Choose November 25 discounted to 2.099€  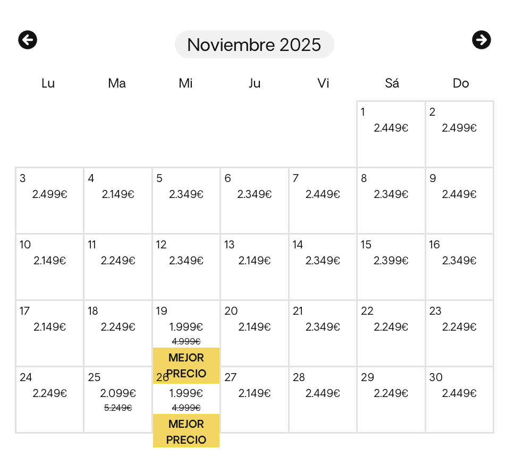point(118,400)
